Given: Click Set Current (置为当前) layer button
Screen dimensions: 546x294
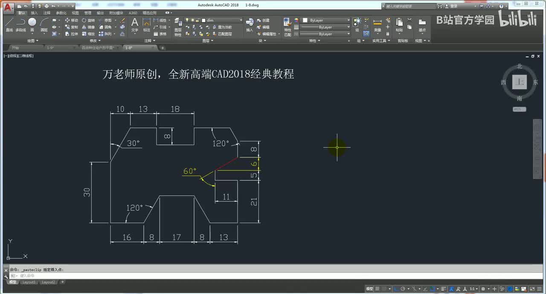Looking at the screenshot, I should 222,27.
